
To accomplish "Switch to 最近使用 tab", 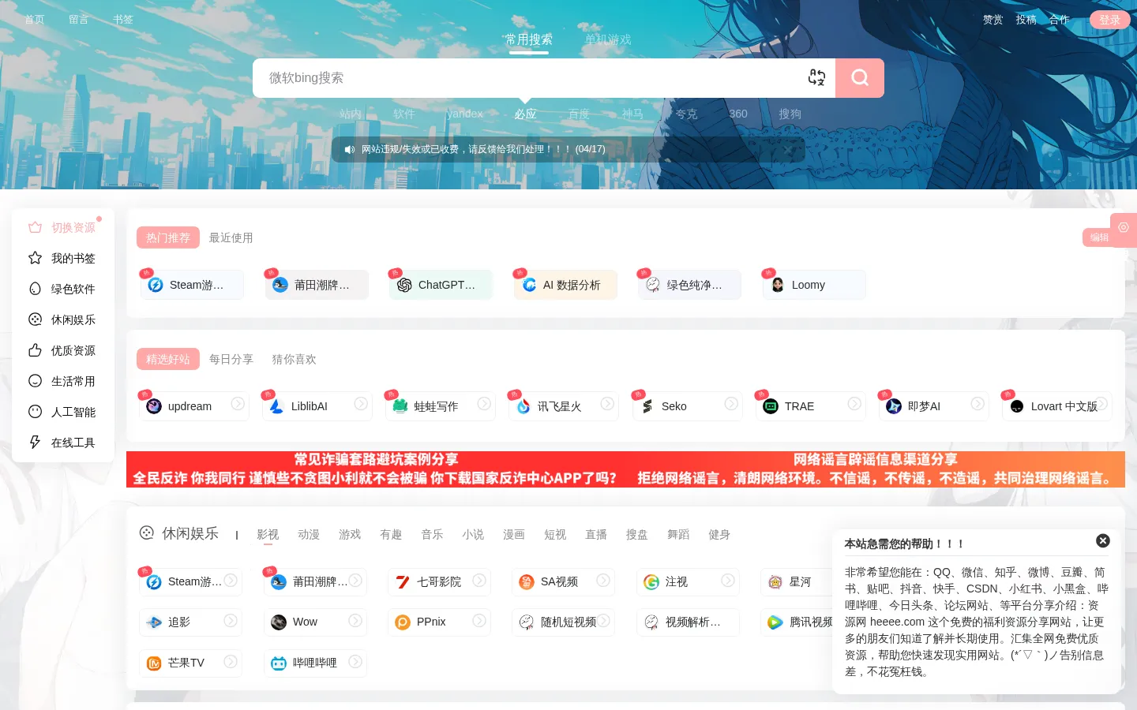I will [231, 237].
